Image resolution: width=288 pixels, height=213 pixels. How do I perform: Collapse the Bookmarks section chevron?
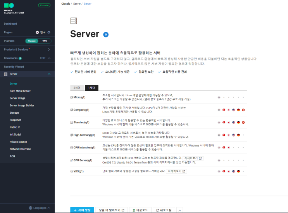pos(49,58)
